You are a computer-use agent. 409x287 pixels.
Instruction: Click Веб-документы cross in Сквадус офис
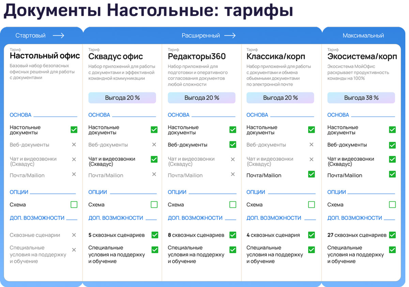(x=154, y=144)
